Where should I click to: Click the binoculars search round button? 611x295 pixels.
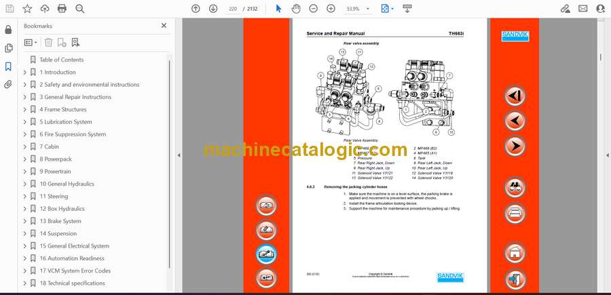[515, 187]
